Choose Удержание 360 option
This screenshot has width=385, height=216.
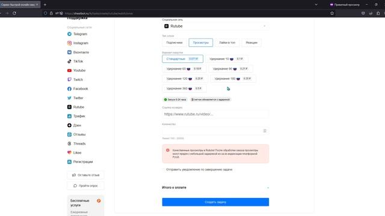tap(184, 88)
